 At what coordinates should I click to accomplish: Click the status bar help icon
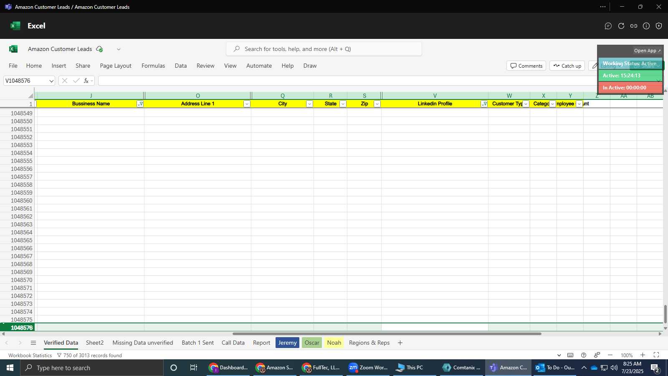pyautogui.click(x=584, y=355)
